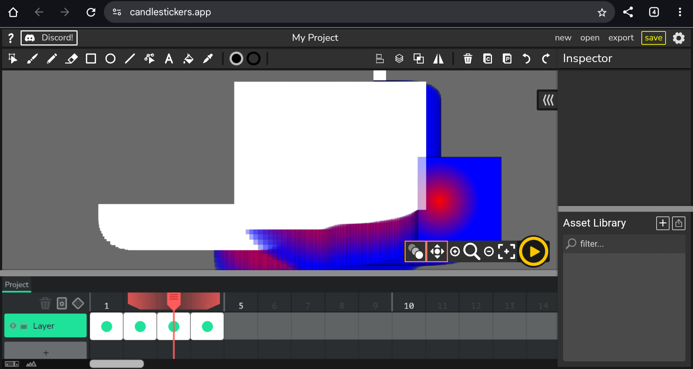Image resolution: width=693 pixels, height=369 pixels.
Task: Select the Brush tool
Action: 32,58
